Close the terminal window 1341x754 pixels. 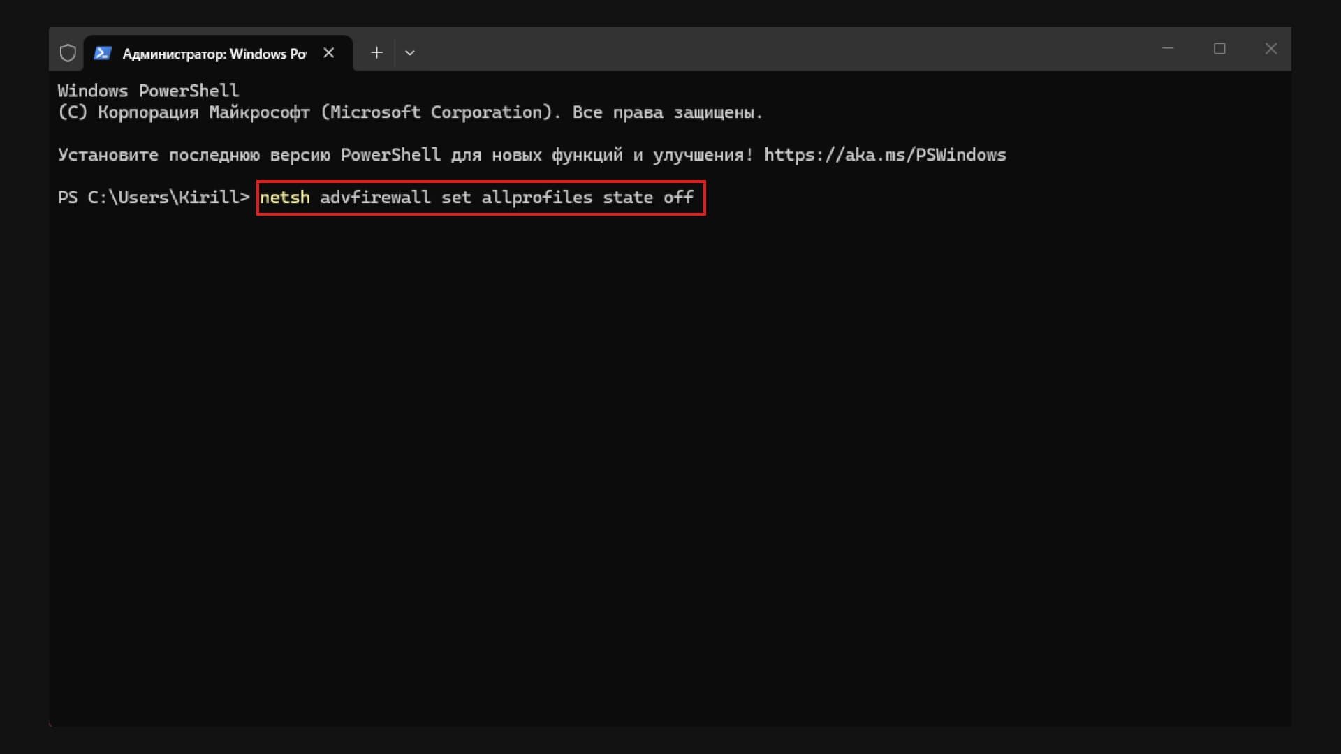coord(1271,49)
